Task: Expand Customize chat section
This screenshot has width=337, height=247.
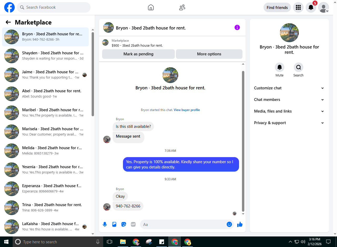Action: (x=289, y=88)
